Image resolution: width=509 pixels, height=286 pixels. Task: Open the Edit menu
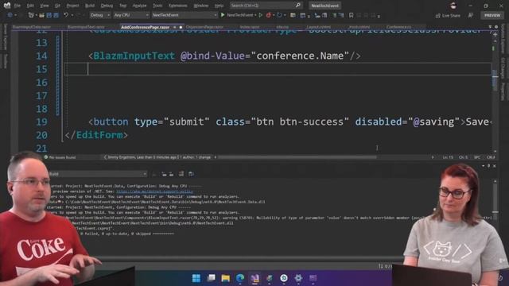[30, 6]
